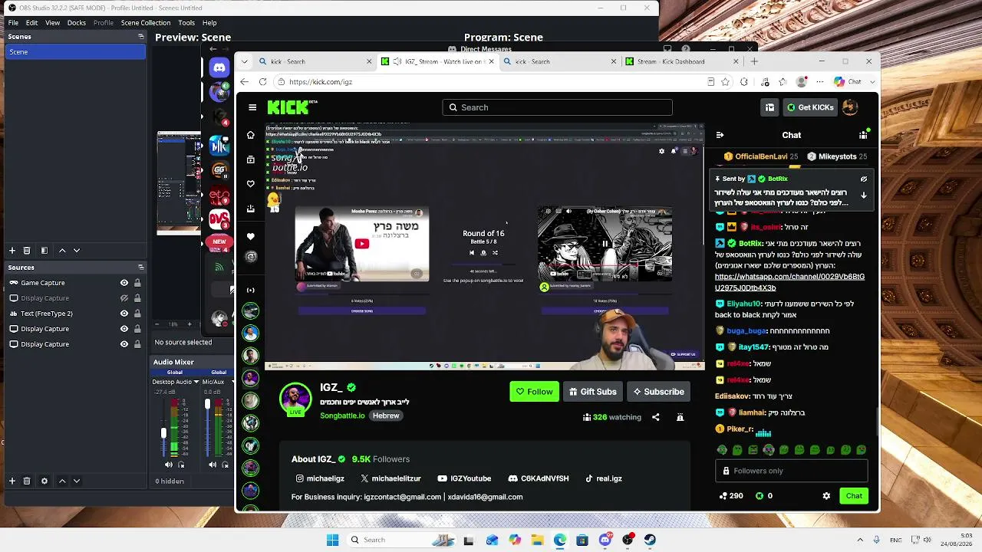
Task: Adjust Desktop Audio volume fader
Action: tap(163, 433)
